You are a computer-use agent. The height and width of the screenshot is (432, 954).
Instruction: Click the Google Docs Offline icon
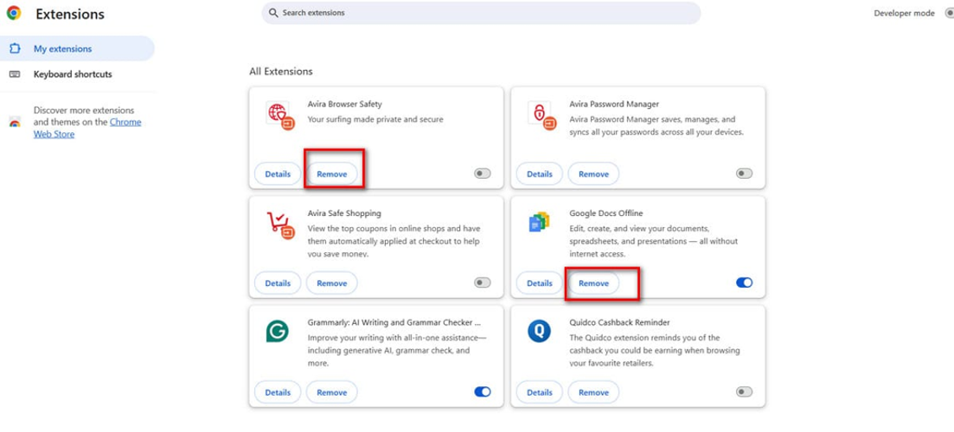[540, 223]
